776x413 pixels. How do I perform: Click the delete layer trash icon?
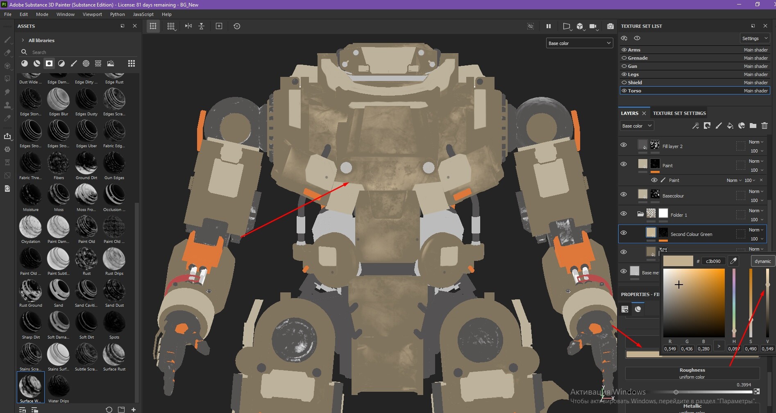click(x=764, y=126)
